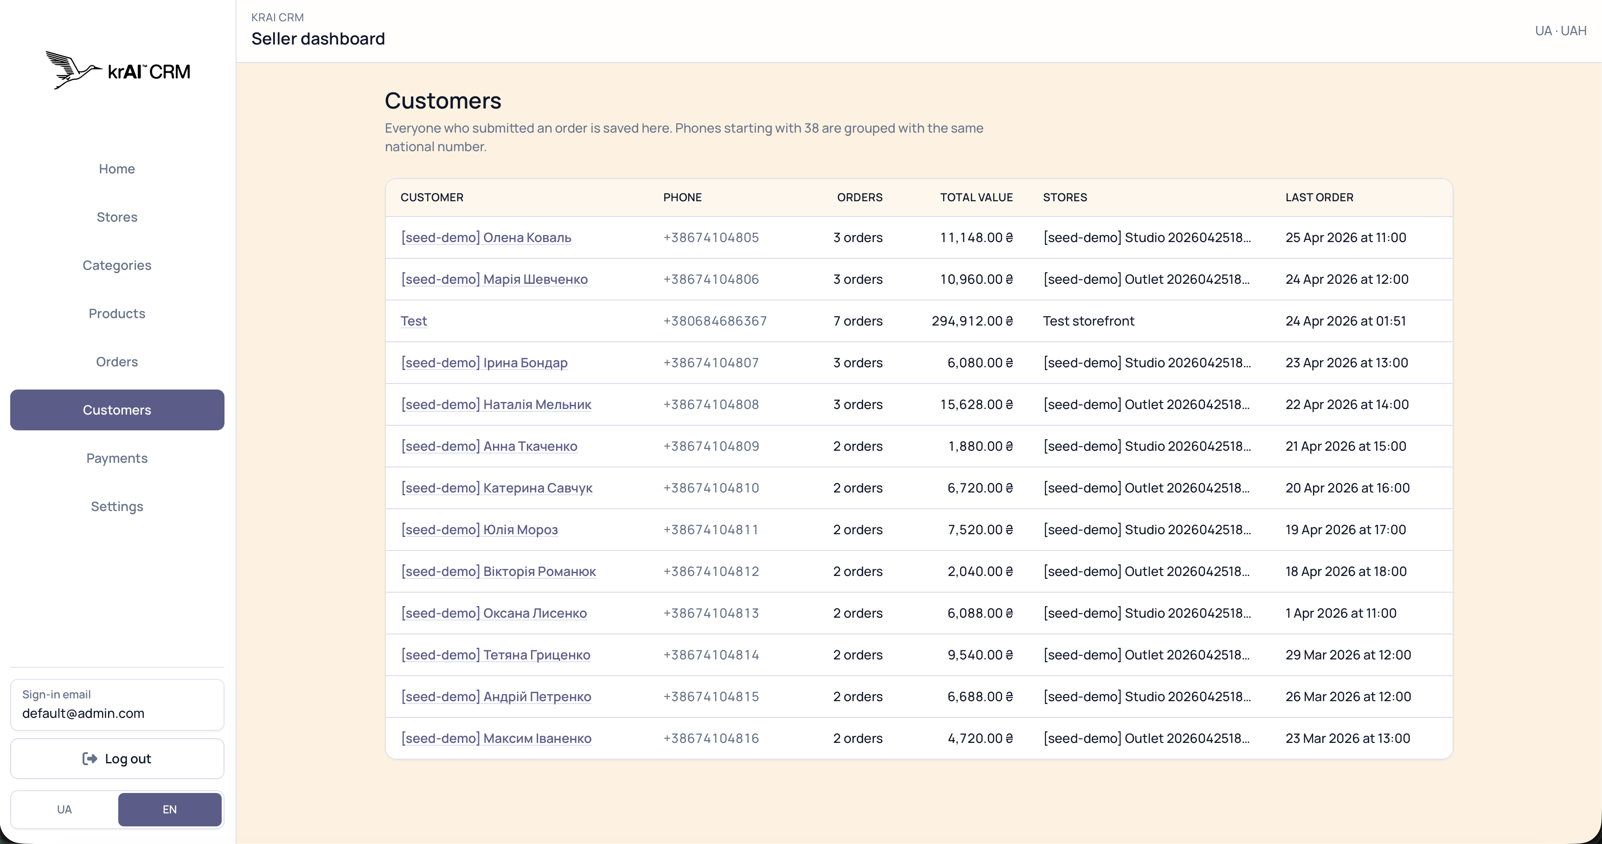Viewport: 1602px width, 844px height.
Task: Click last order 29 Mar 2026 at 12:00
Action: (x=1348, y=654)
